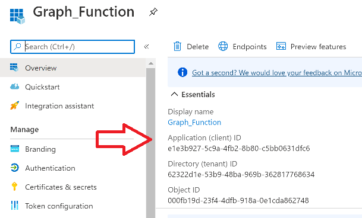362x218 pixels.
Task: Click the Branding icon
Action: tap(14, 149)
